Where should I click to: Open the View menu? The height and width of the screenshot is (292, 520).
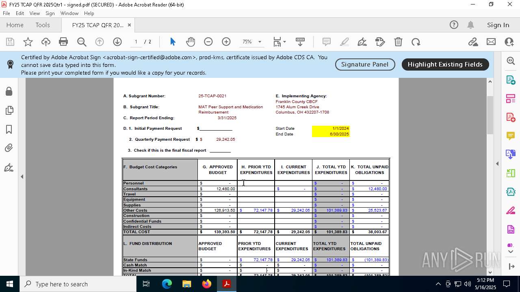click(x=35, y=13)
